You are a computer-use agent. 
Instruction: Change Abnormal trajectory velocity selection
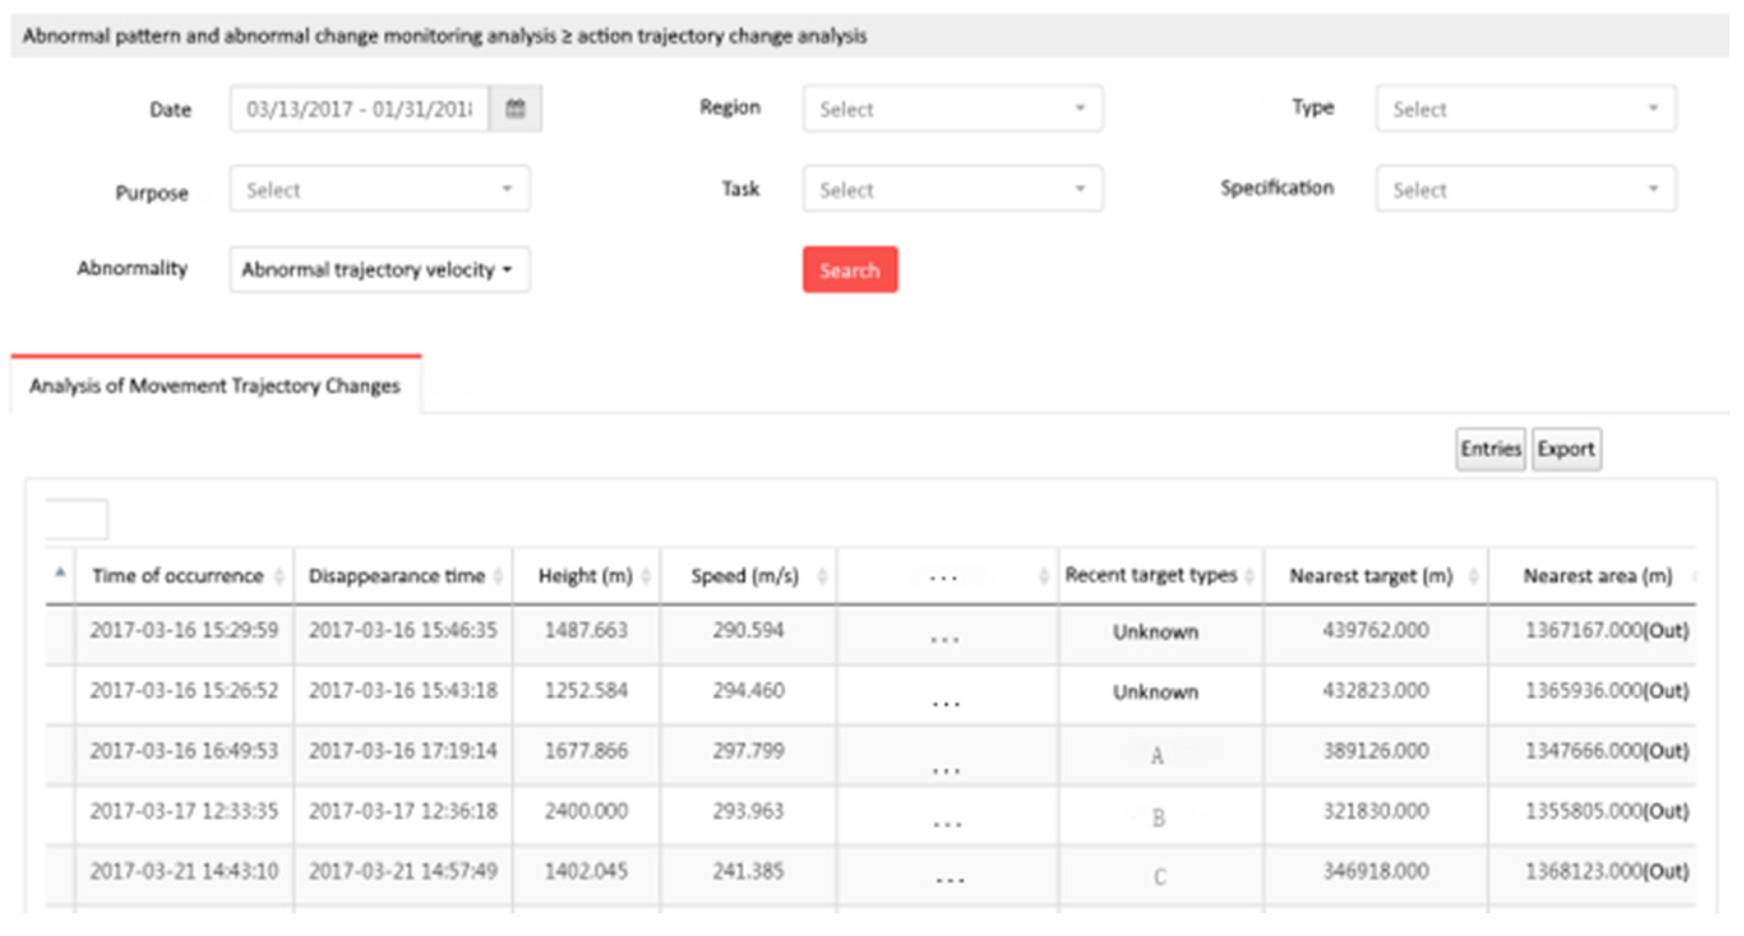tap(379, 269)
